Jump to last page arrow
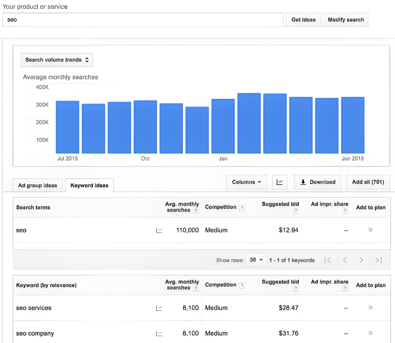The width and height of the screenshot is (395, 343). [378, 260]
